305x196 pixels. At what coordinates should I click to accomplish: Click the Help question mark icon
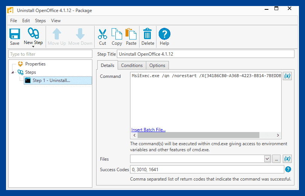(x=164, y=34)
